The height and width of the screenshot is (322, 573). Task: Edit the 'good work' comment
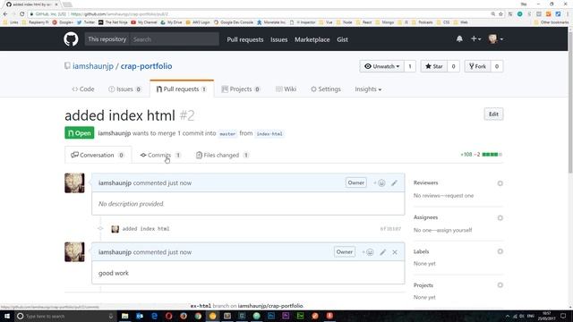tap(382, 252)
